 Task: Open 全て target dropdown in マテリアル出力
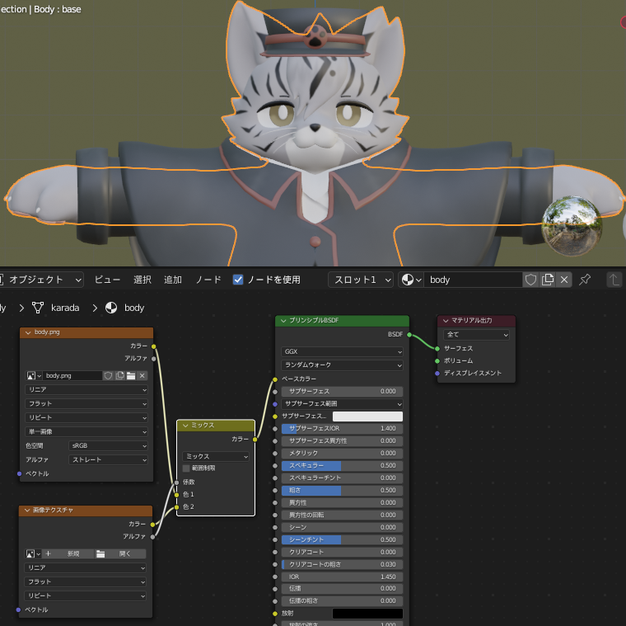click(476, 335)
